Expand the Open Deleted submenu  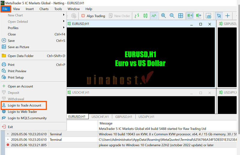tap(34, 22)
